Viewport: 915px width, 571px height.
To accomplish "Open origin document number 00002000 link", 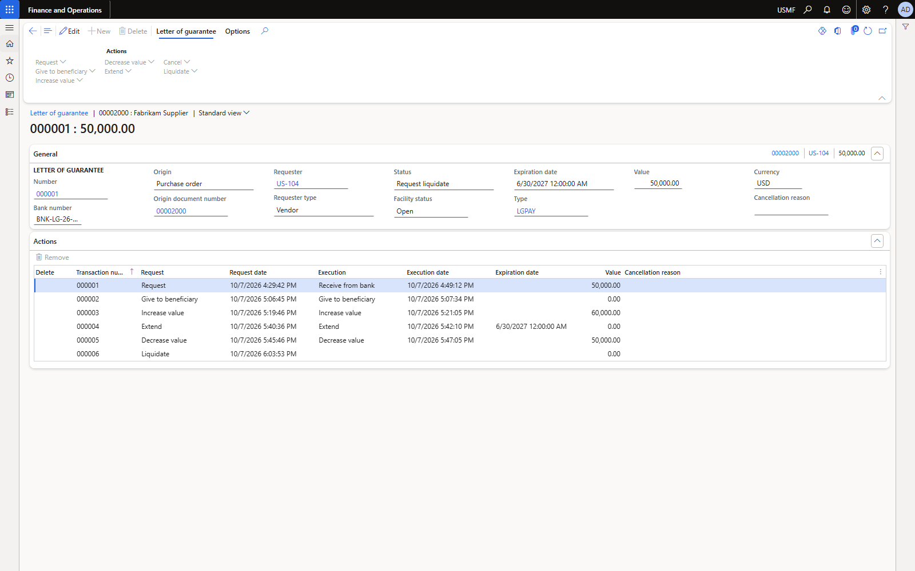I will (x=172, y=211).
